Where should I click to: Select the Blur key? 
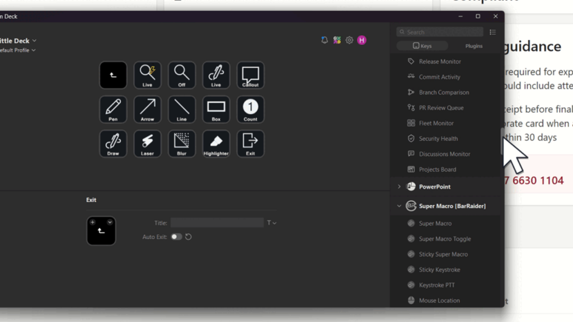pyautogui.click(x=182, y=144)
